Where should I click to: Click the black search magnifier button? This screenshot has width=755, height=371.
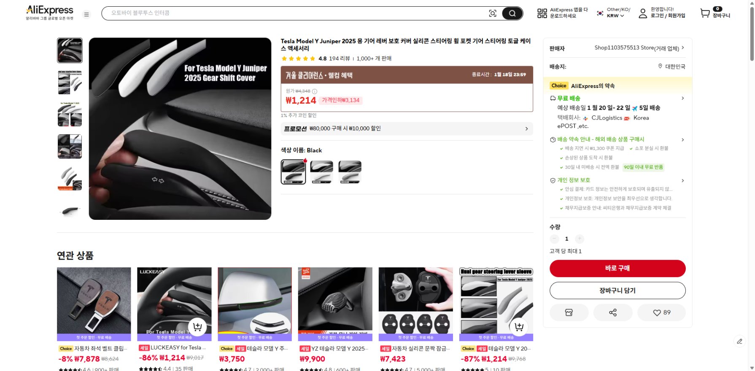point(512,13)
